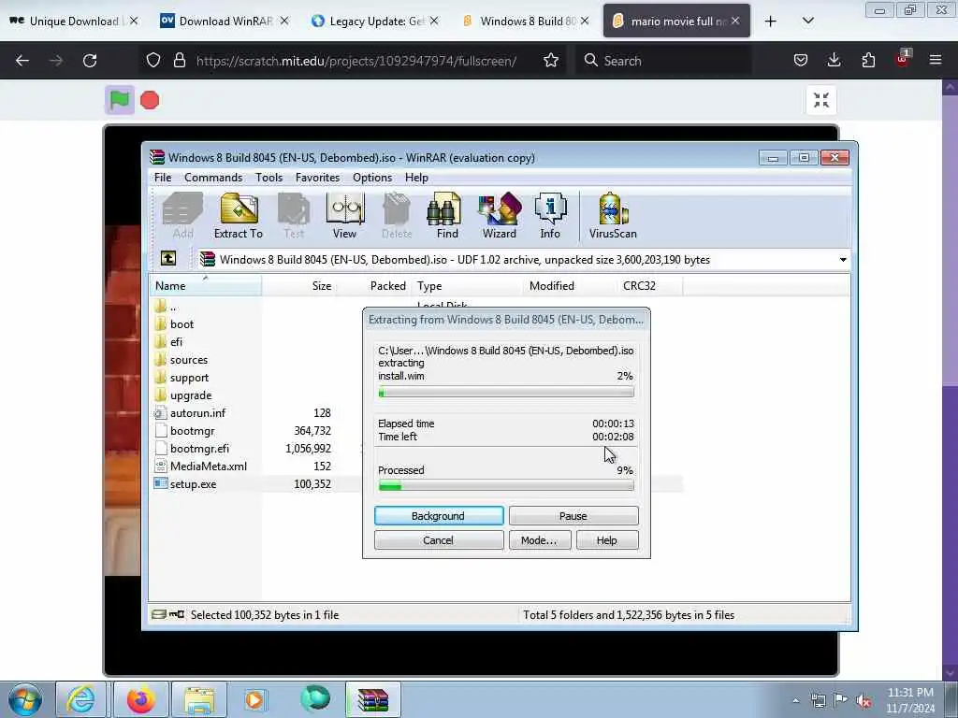The image size is (958, 718).
Task: Sort file list by Name column
Action: point(206,286)
